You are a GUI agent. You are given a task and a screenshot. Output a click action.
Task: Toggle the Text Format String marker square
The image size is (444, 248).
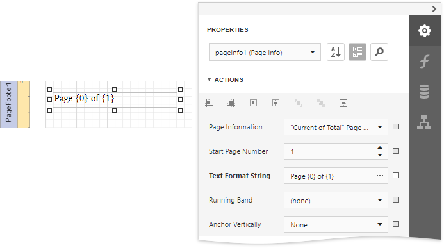395,176
